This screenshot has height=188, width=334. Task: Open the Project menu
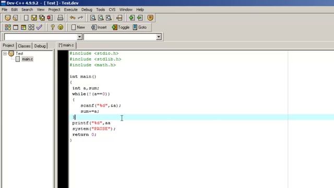(x=54, y=9)
